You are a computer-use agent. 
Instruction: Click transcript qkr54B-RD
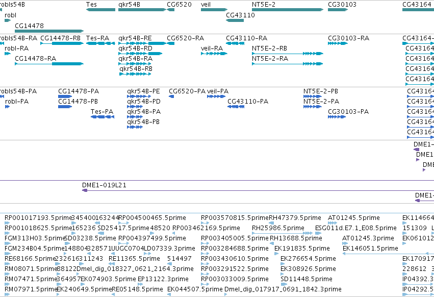[140, 54]
